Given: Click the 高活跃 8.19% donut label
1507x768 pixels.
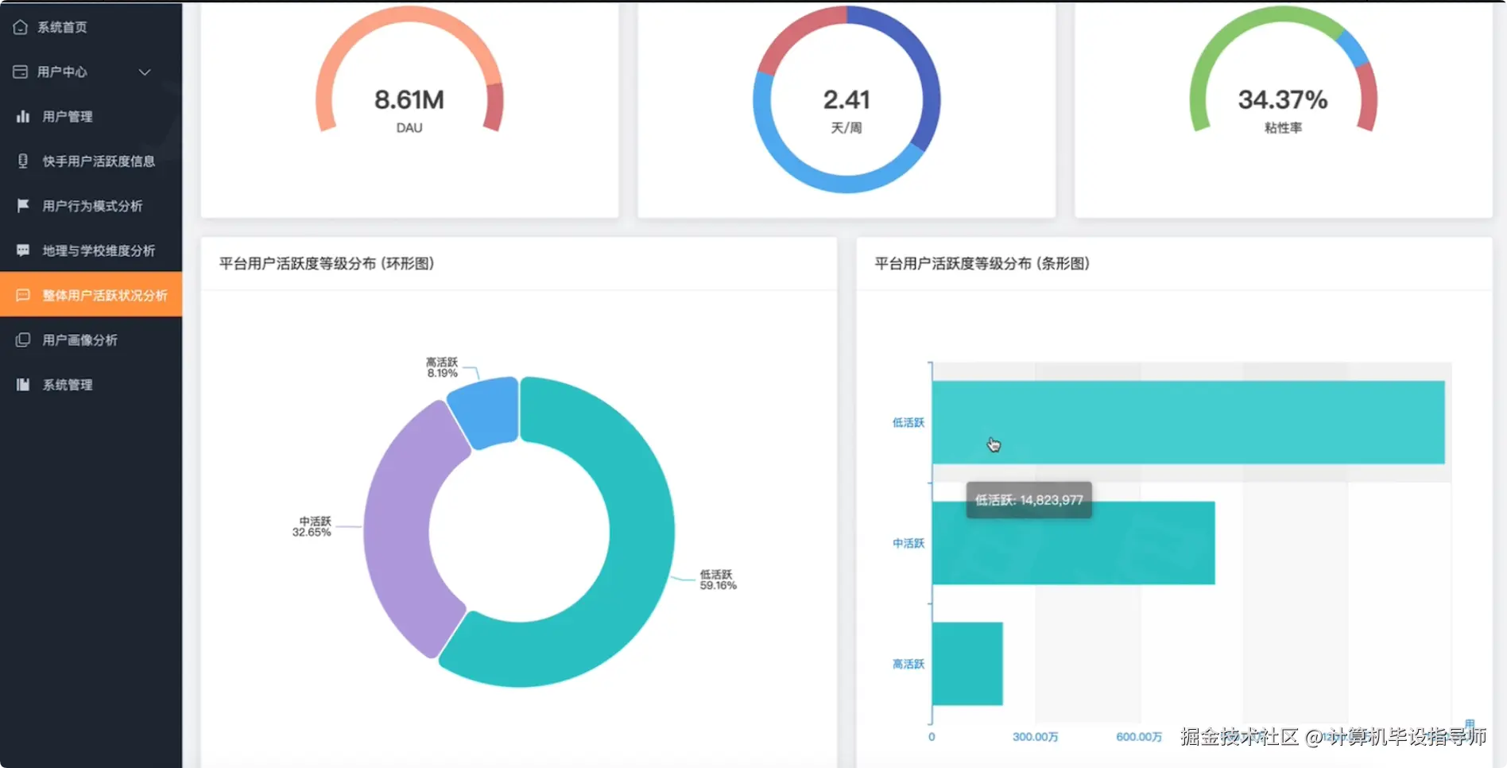Looking at the screenshot, I should point(442,367).
